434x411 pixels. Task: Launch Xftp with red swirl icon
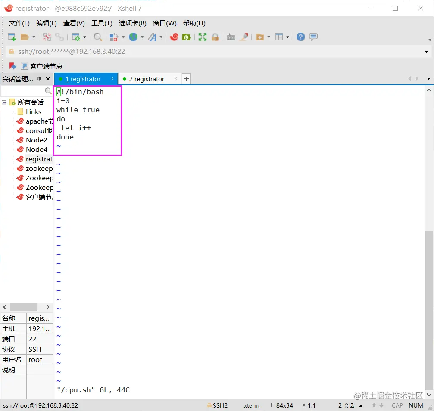[x=174, y=37]
